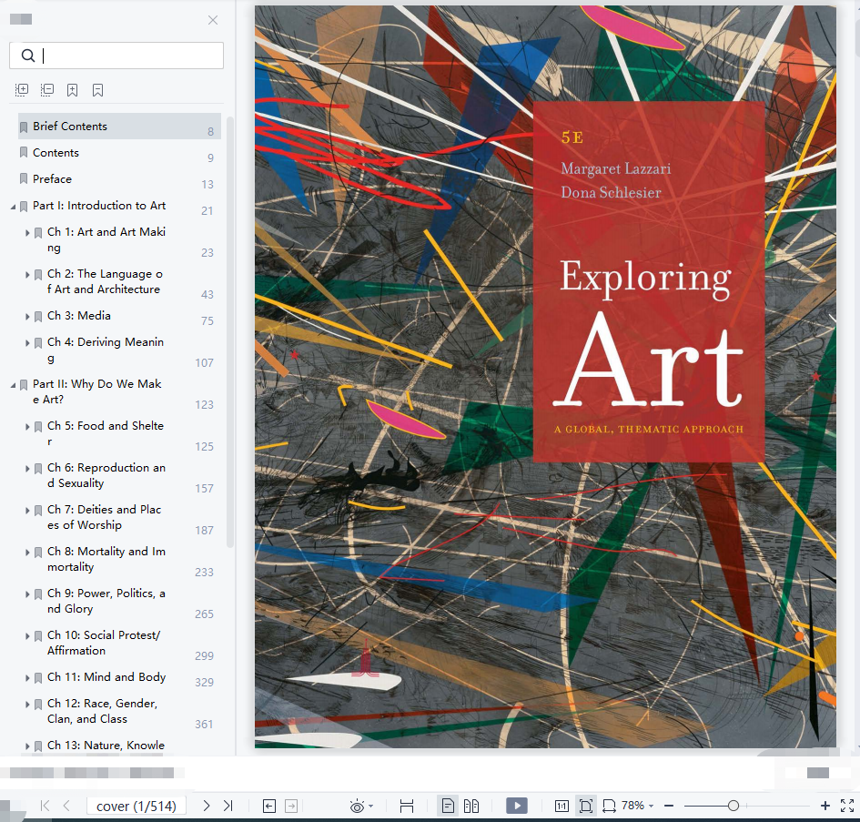The height and width of the screenshot is (822, 860).
Task: Expand Ch 5: Food and Shelter
Action: click(27, 426)
